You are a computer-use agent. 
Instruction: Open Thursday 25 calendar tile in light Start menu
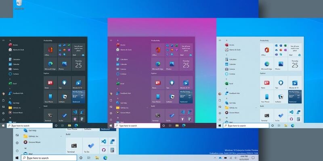[x=295, y=64]
